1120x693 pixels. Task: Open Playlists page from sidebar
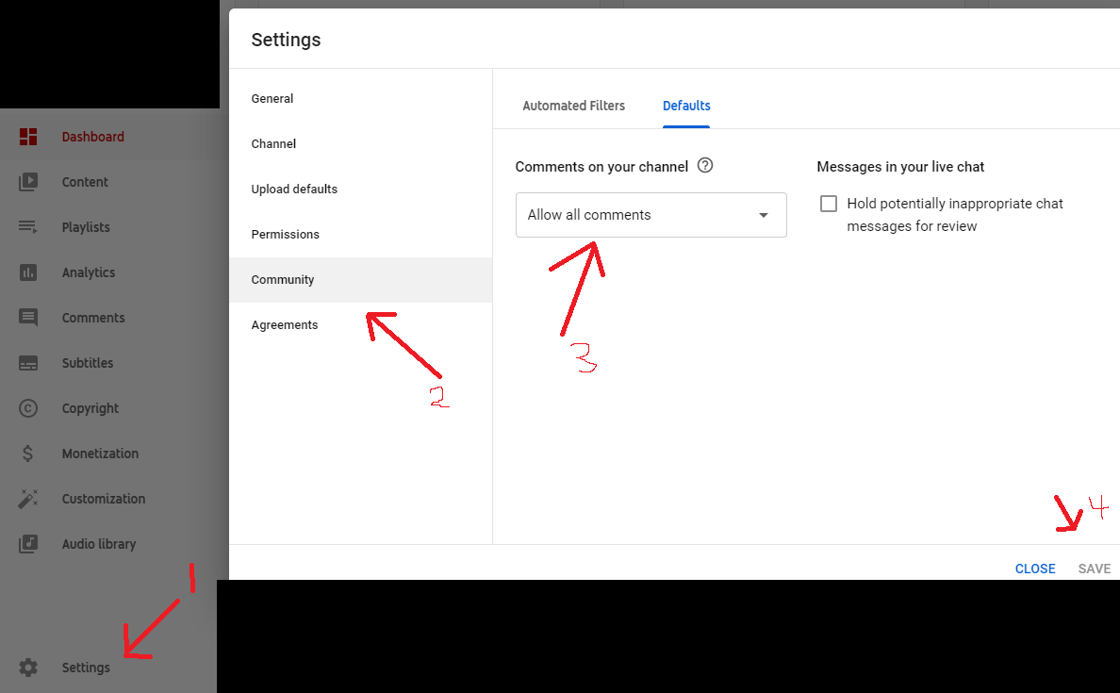[86, 227]
